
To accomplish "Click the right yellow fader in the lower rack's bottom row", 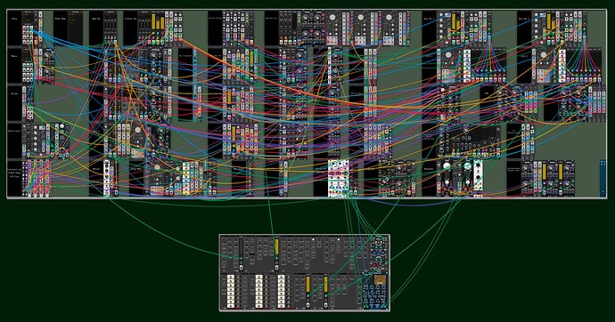I will point(325,285).
